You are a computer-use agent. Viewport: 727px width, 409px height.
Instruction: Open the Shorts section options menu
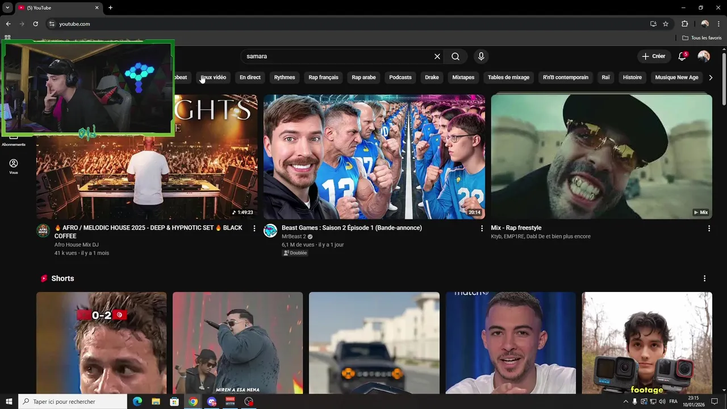click(x=704, y=278)
